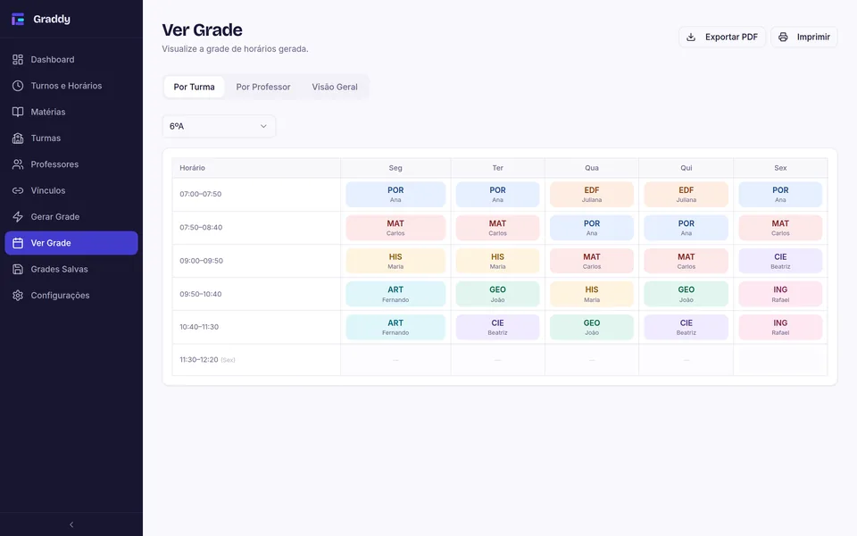
Task: Select ING Rafael cell at 10:40
Action: pos(780,328)
